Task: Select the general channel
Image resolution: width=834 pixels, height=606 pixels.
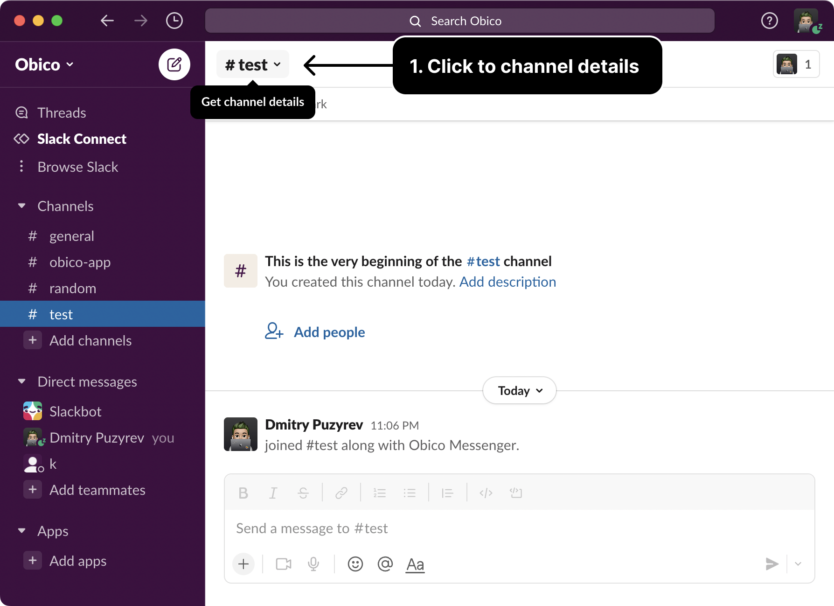Action: (71, 236)
